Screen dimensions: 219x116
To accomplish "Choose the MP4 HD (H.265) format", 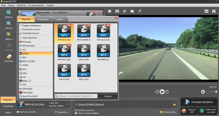I will [x=64, y=52].
